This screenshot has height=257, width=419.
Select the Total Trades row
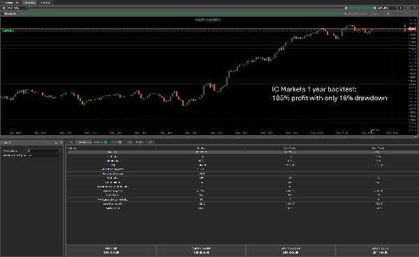coord(243,178)
